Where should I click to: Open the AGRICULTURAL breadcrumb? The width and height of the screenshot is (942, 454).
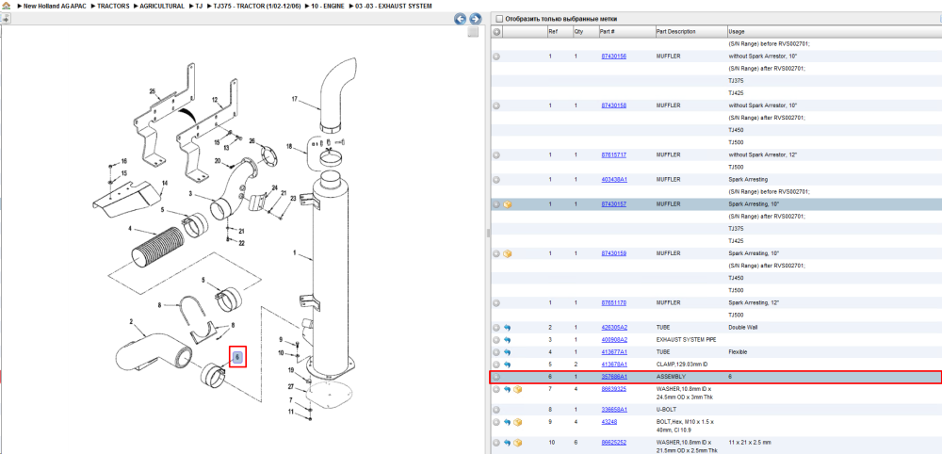162,6
